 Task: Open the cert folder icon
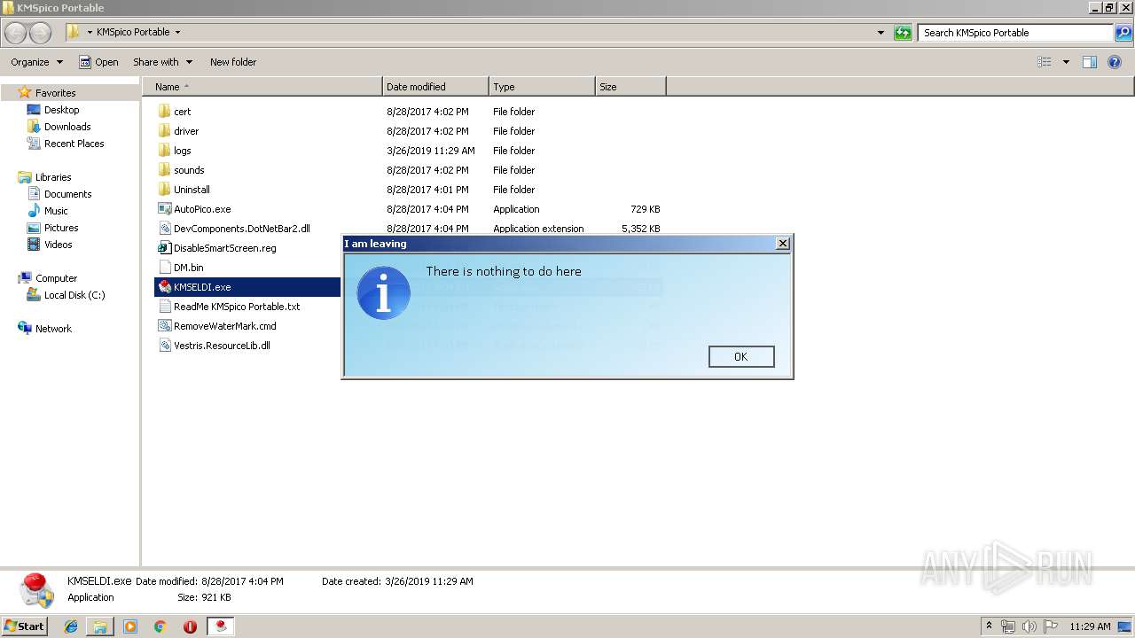(164, 112)
